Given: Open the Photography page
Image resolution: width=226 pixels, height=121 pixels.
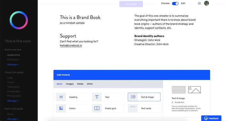Looking at the screenshot, I should (x=14, y=96).
